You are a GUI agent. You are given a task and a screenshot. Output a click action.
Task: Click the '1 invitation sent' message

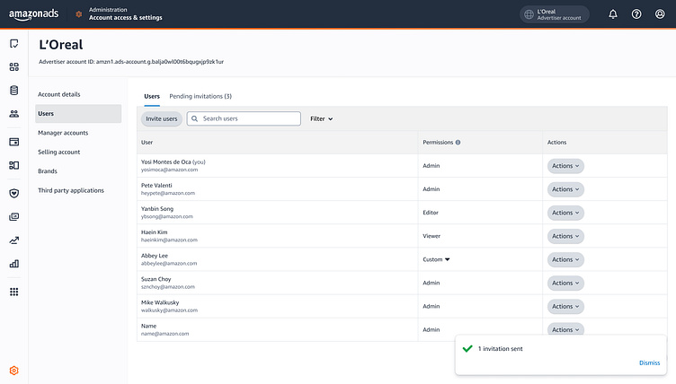(500, 349)
